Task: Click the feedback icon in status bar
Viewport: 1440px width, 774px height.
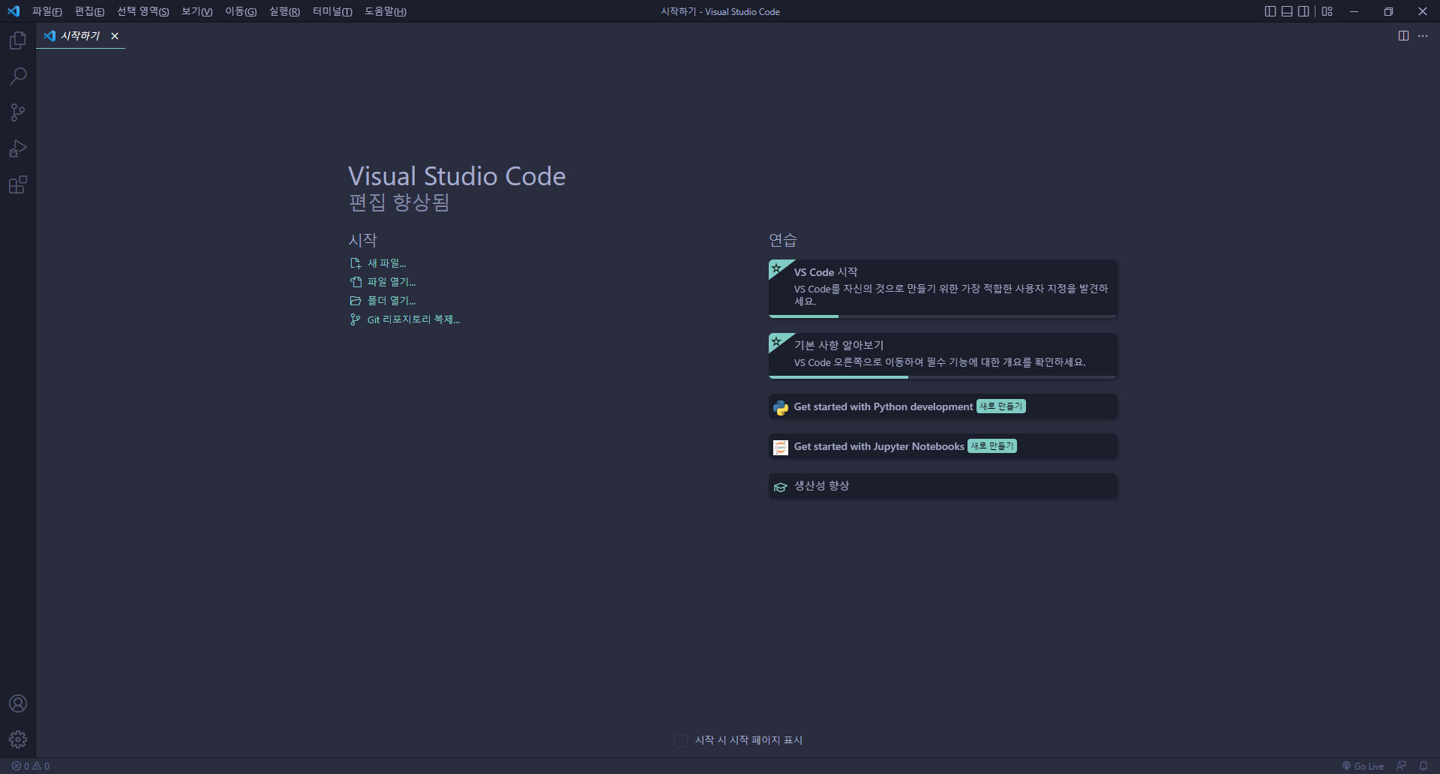Action: [1401, 766]
